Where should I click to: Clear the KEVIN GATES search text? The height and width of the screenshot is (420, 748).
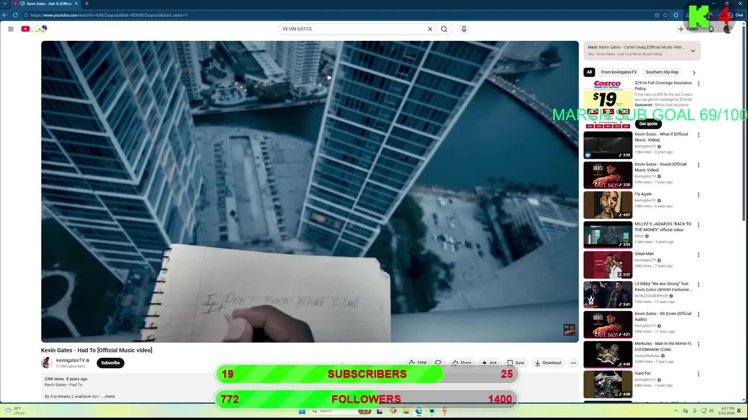click(430, 29)
